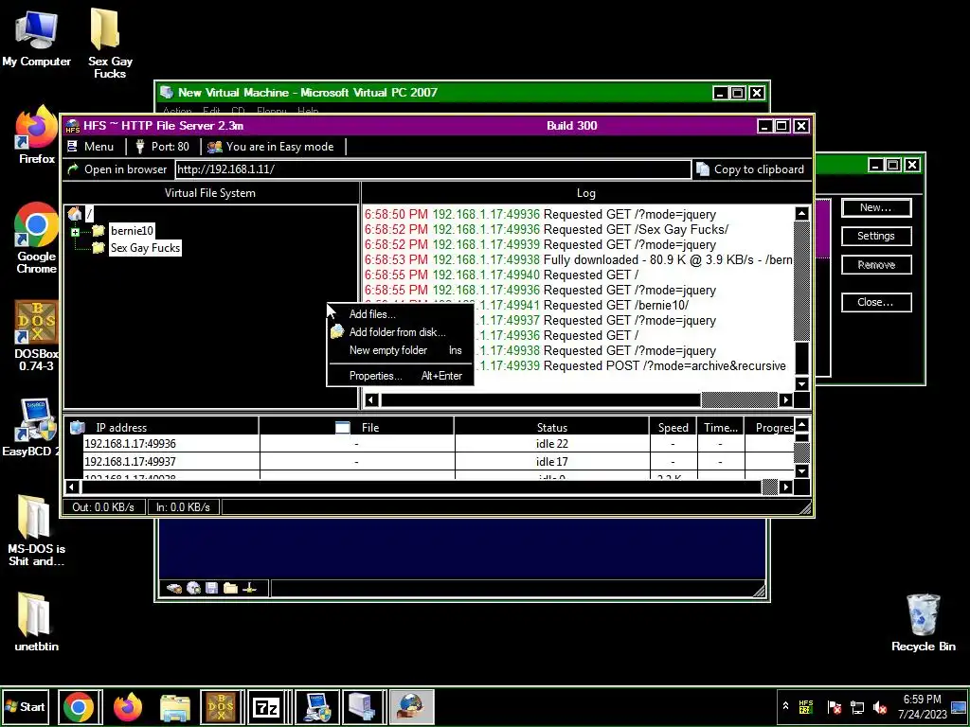Click the Copy to clipboard button

tap(750, 168)
